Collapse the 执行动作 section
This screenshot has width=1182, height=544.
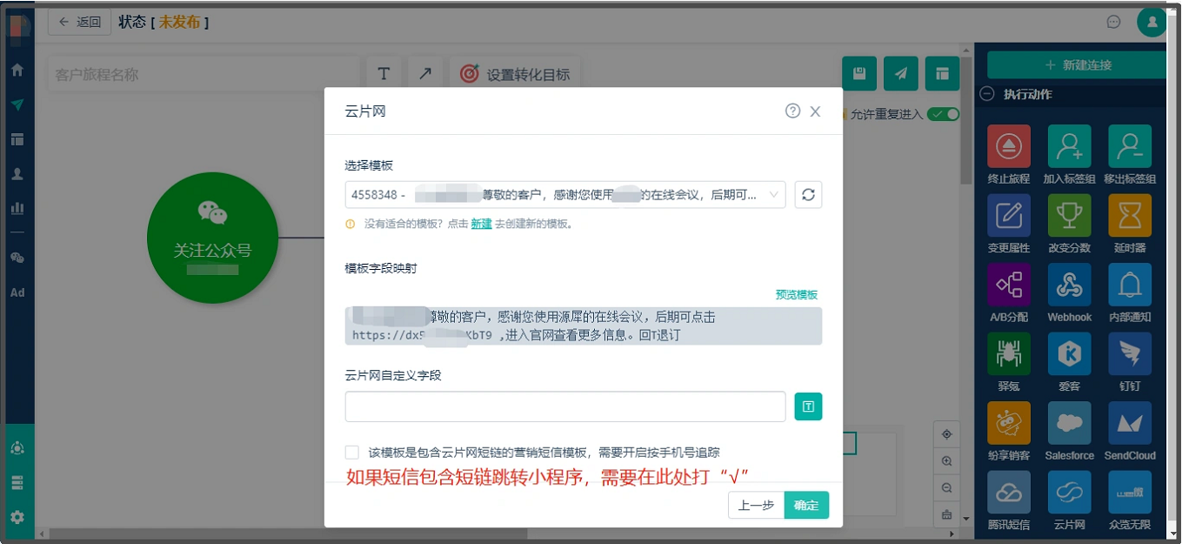click(987, 94)
